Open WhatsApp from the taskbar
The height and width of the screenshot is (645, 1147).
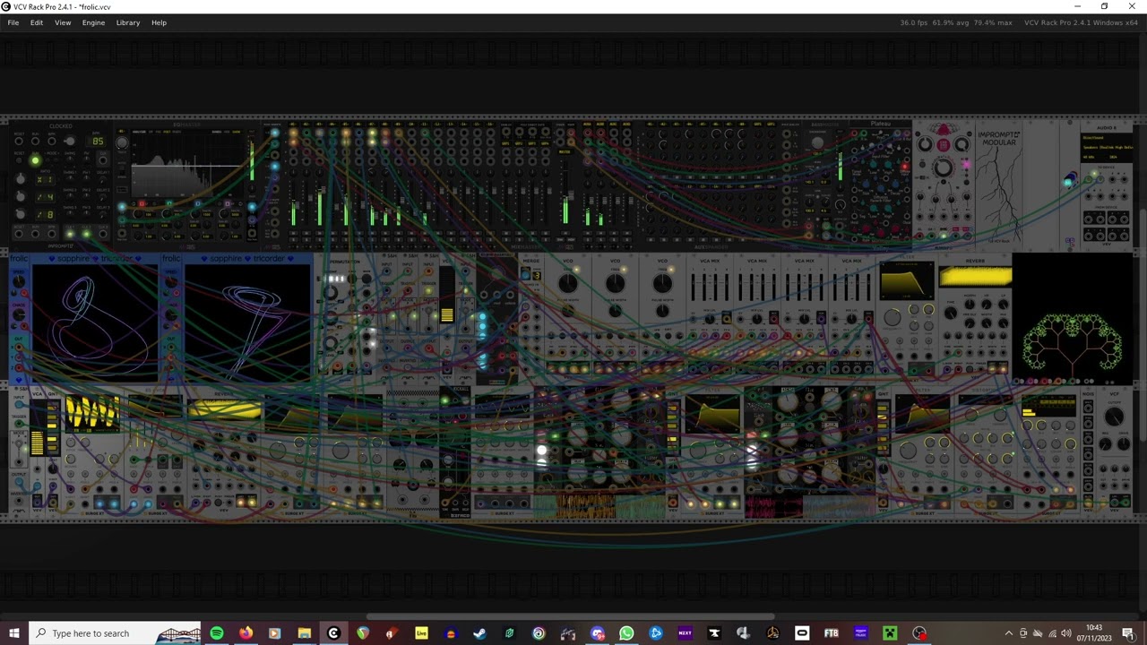pos(626,633)
